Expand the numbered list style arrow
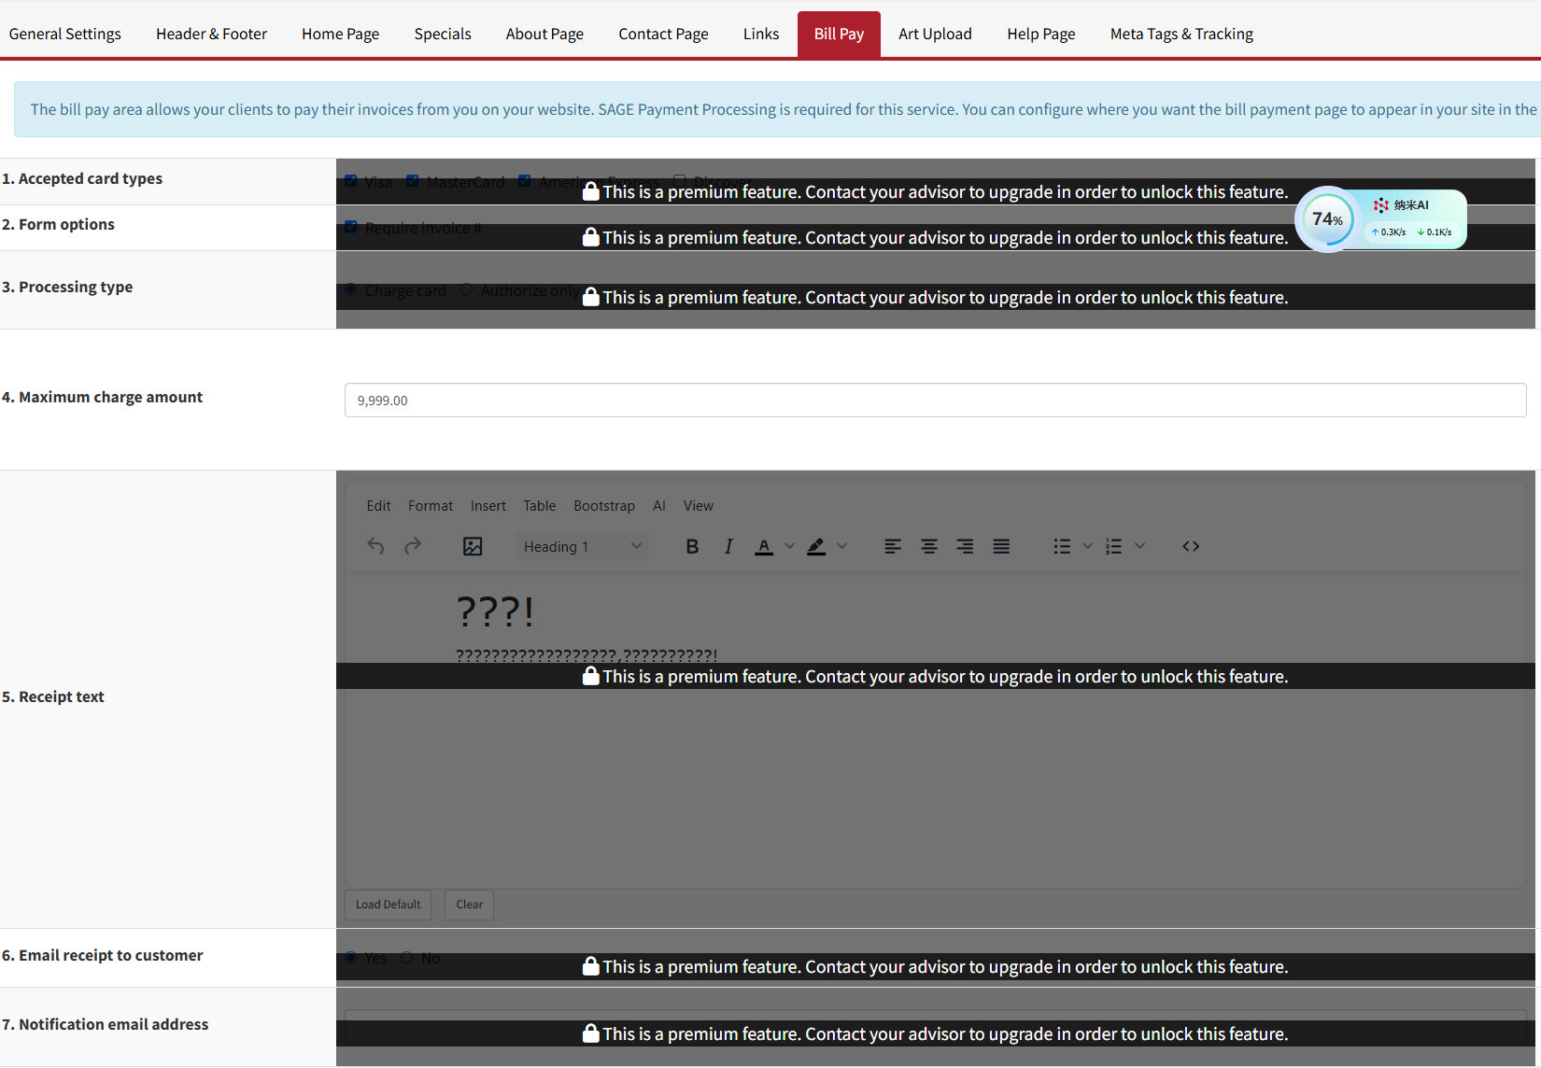 click(1139, 546)
